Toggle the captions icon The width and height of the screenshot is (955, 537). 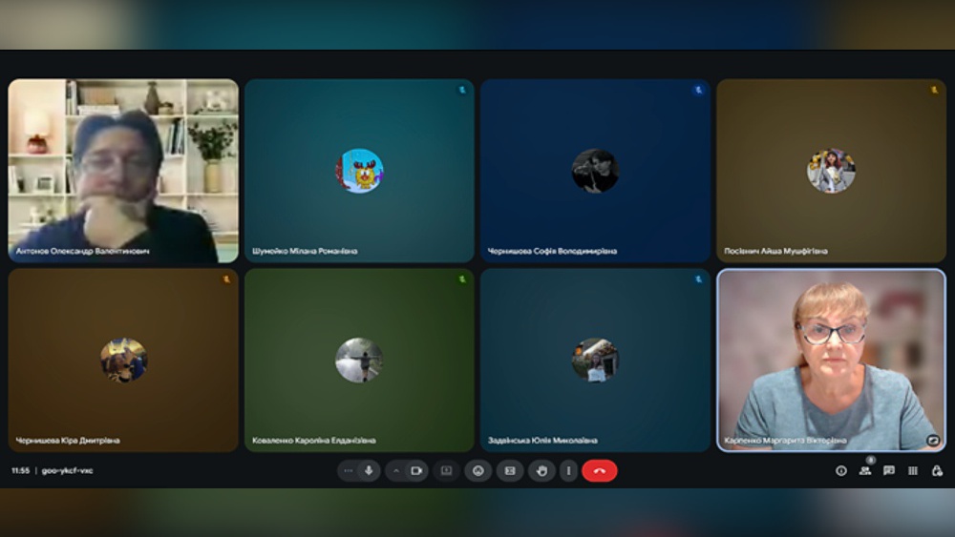coord(510,470)
